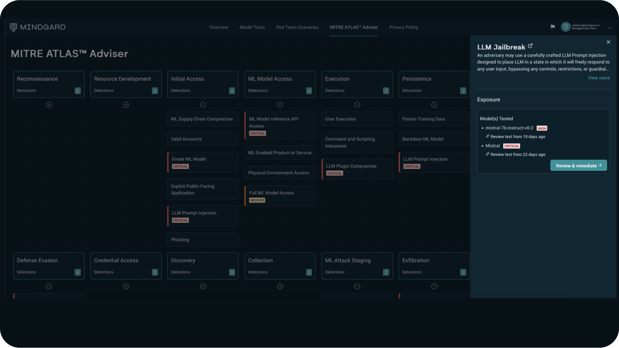Click Review & remediate button
619x348 pixels.
click(578, 165)
